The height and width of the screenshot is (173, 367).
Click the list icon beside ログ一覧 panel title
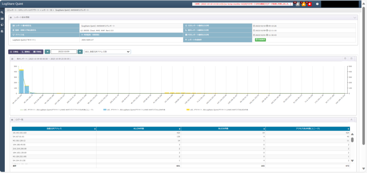[12, 120]
